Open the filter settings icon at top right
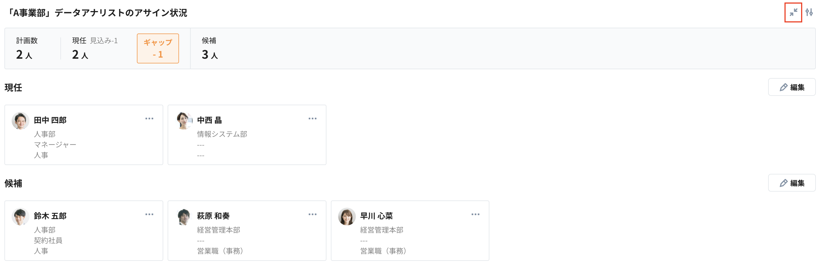This screenshot has height=278, width=823. click(811, 13)
